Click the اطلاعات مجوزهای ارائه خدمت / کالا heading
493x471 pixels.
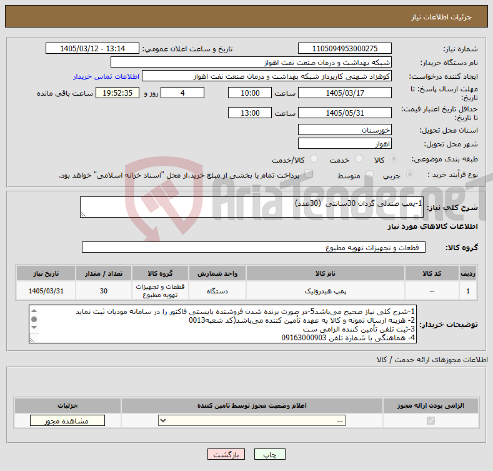point(432,360)
